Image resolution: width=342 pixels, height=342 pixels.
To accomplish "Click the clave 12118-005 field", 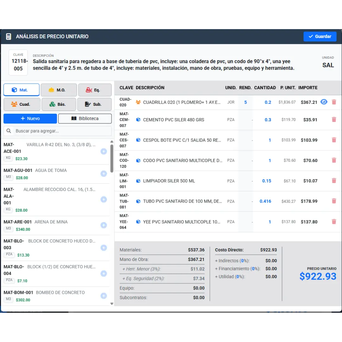I will click(x=18, y=63).
